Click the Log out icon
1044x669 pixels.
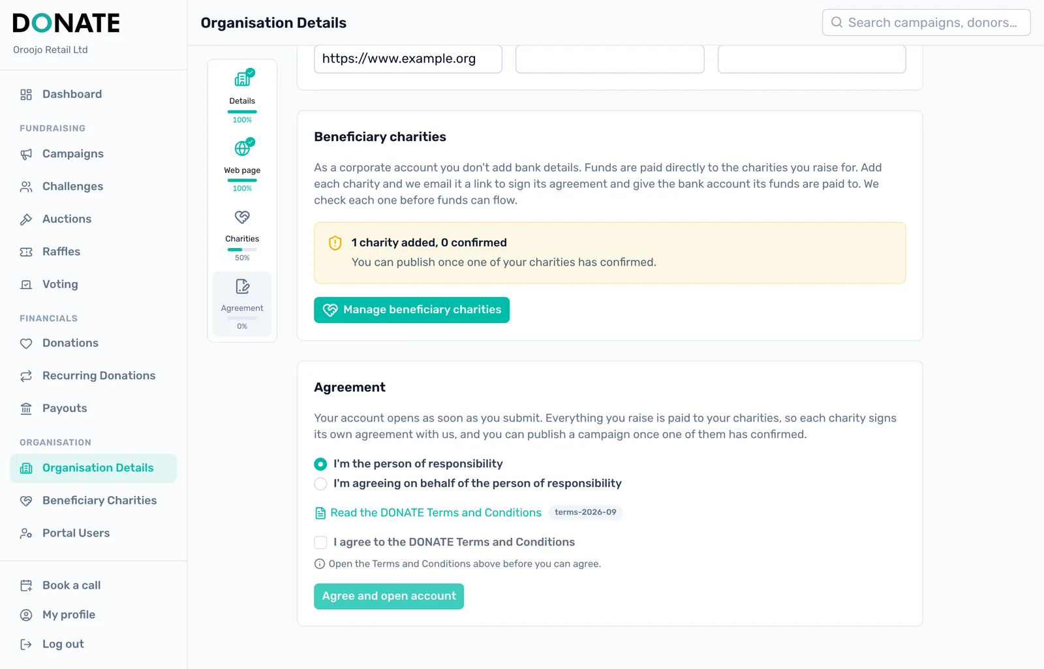(26, 644)
